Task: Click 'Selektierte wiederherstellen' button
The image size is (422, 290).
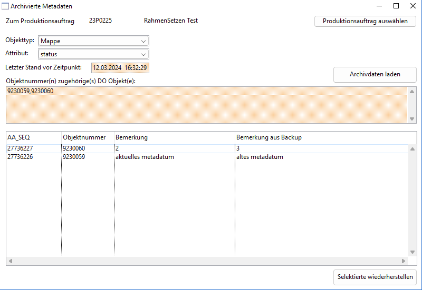Action: coord(375,277)
